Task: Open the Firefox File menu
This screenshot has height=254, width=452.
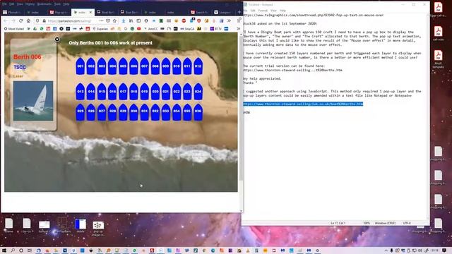Action: pos(4,4)
